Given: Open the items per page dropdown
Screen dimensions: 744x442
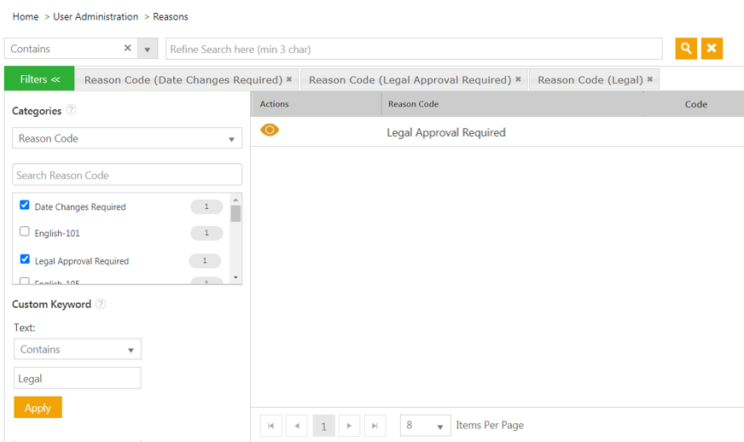Looking at the screenshot, I should coord(425,425).
